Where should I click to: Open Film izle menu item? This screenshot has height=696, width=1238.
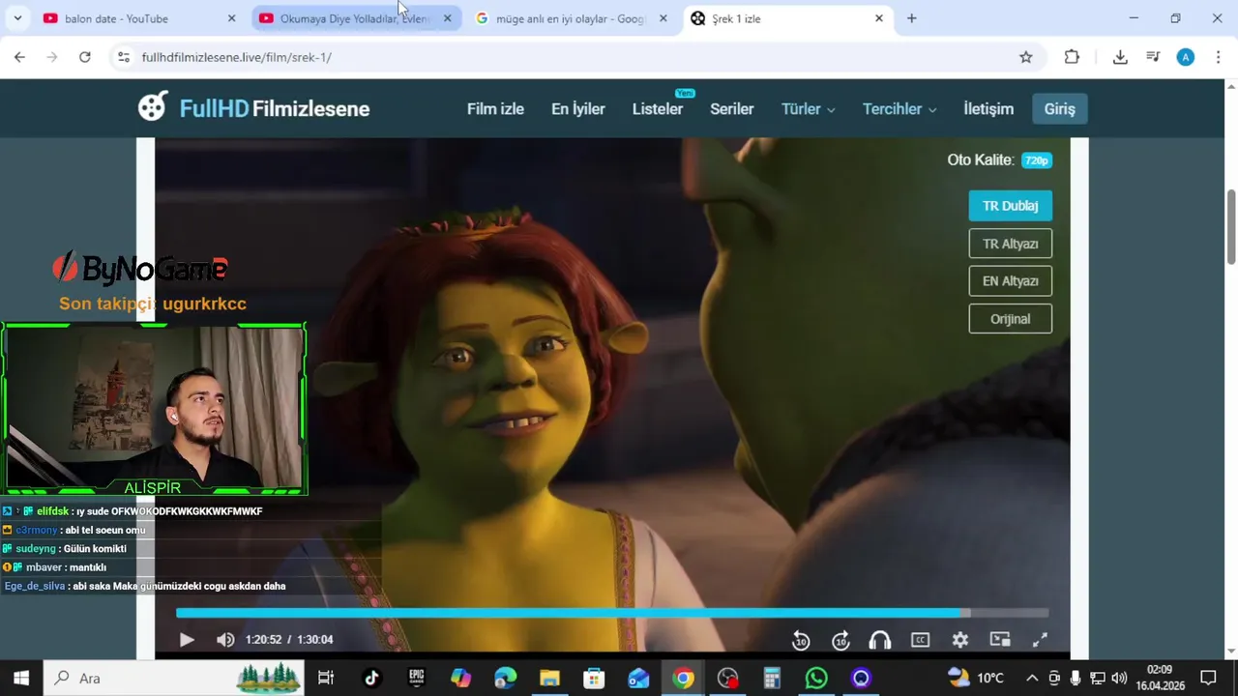tap(495, 109)
